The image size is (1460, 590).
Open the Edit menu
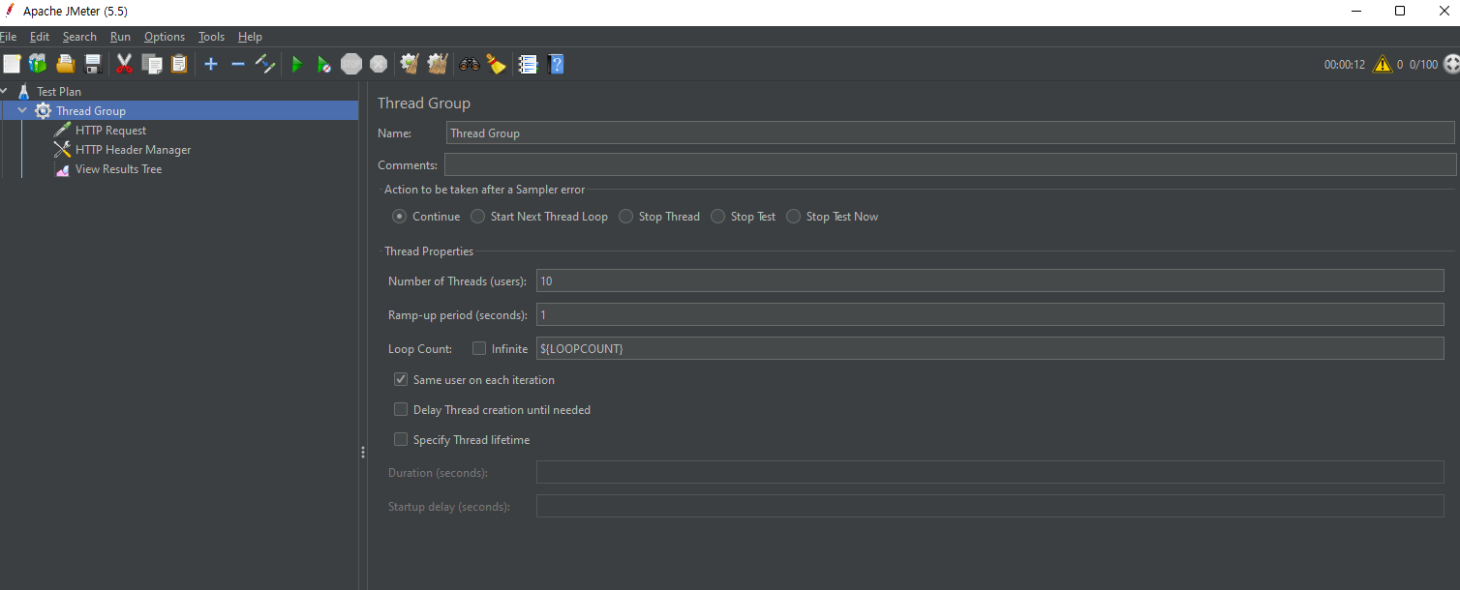pyautogui.click(x=40, y=37)
